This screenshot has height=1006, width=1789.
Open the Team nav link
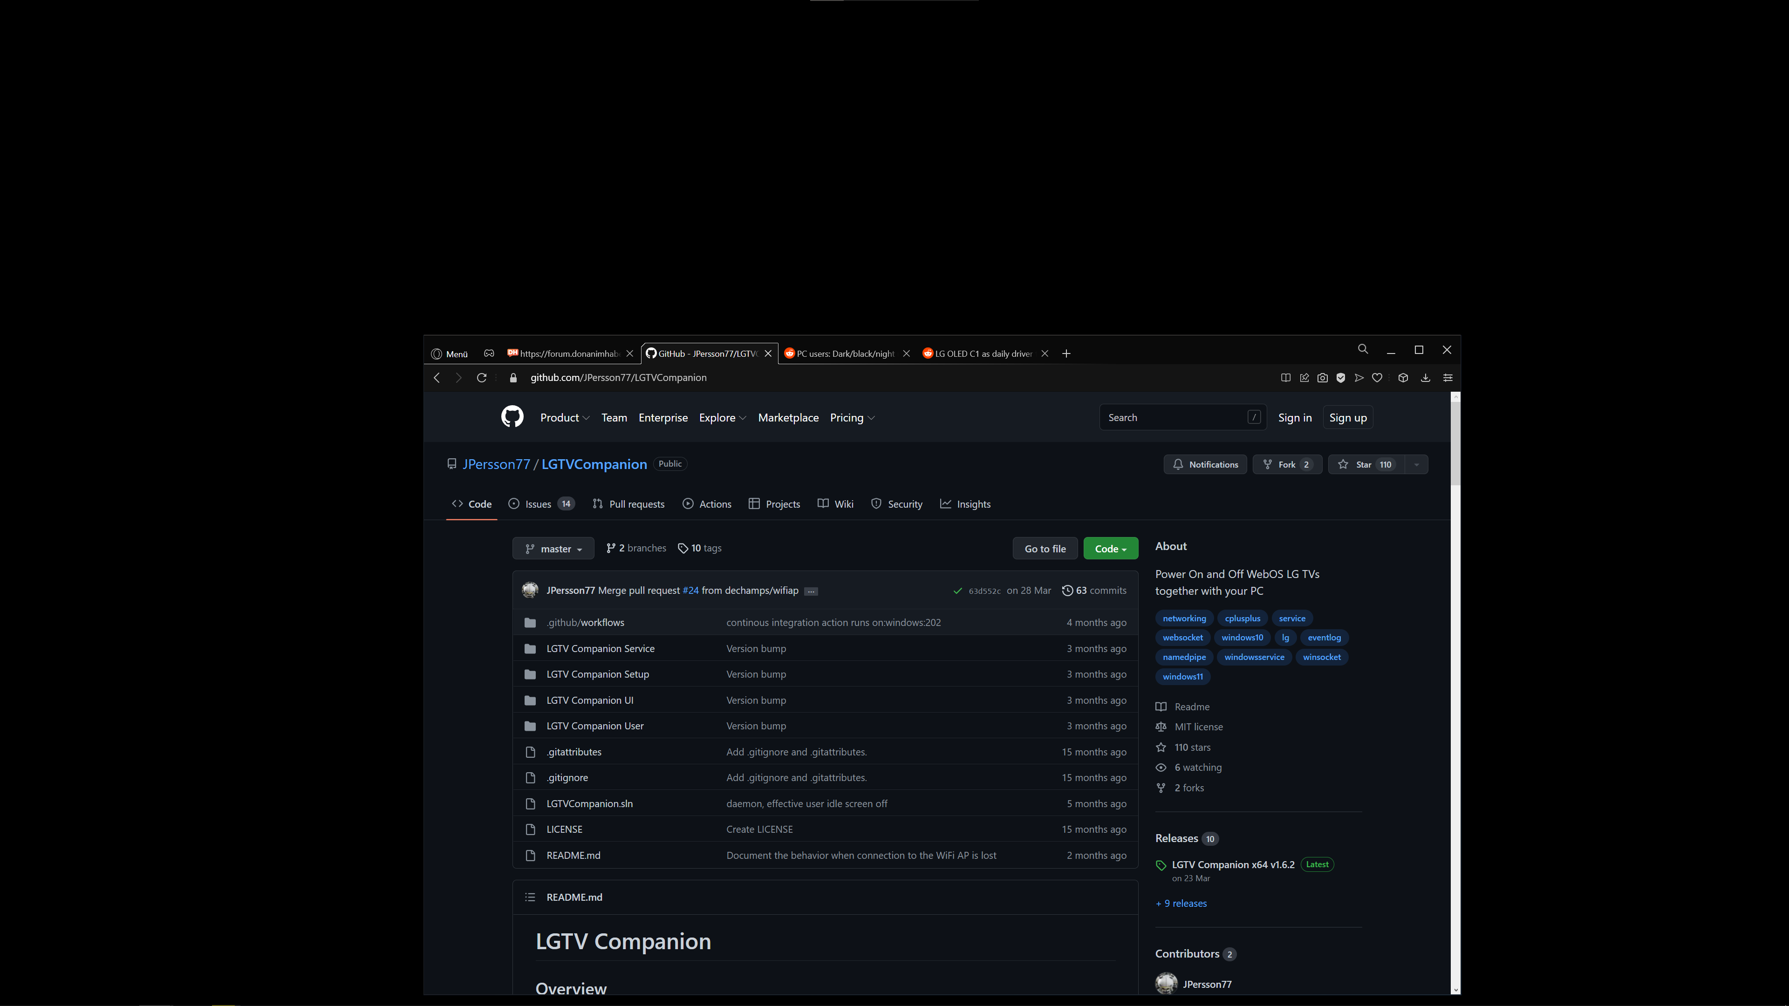click(614, 418)
